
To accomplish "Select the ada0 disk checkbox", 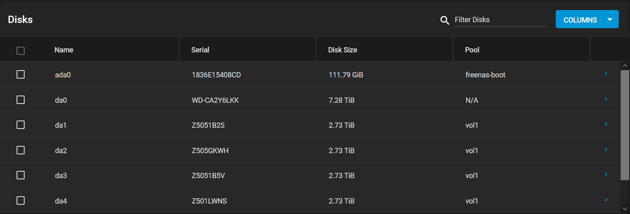I will point(21,75).
